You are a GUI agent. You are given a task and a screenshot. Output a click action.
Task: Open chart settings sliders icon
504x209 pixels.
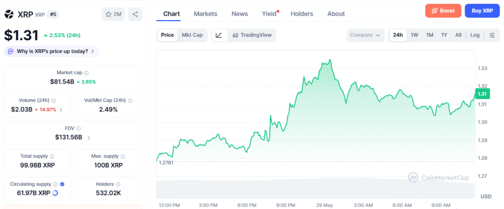[492, 35]
